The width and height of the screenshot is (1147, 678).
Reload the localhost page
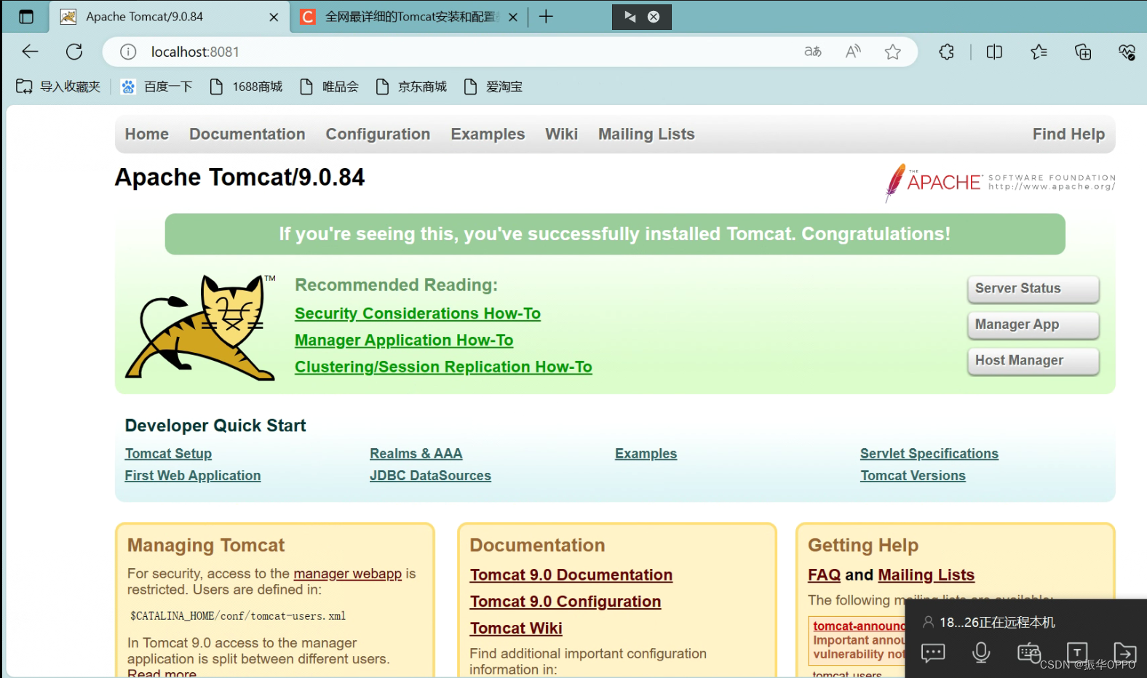pyautogui.click(x=74, y=52)
